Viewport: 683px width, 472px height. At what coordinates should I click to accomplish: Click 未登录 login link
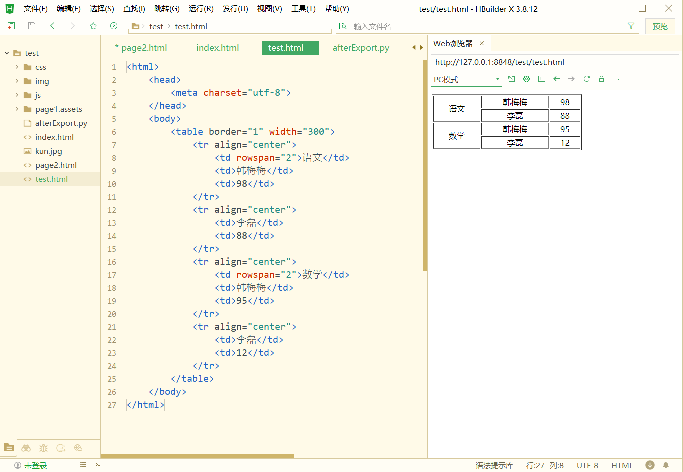[x=36, y=465]
